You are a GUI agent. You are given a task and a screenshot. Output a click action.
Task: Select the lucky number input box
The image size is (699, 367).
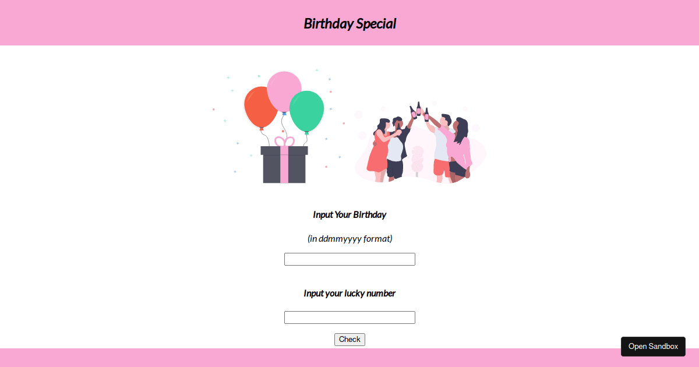coord(349,317)
